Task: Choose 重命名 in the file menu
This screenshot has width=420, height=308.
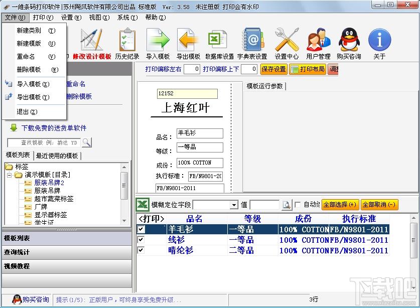Action: click(34, 57)
